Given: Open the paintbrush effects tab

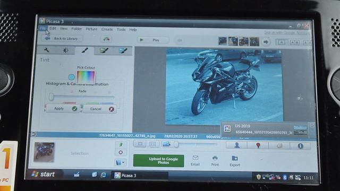Looking at the screenshot, I should (x=84, y=51).
